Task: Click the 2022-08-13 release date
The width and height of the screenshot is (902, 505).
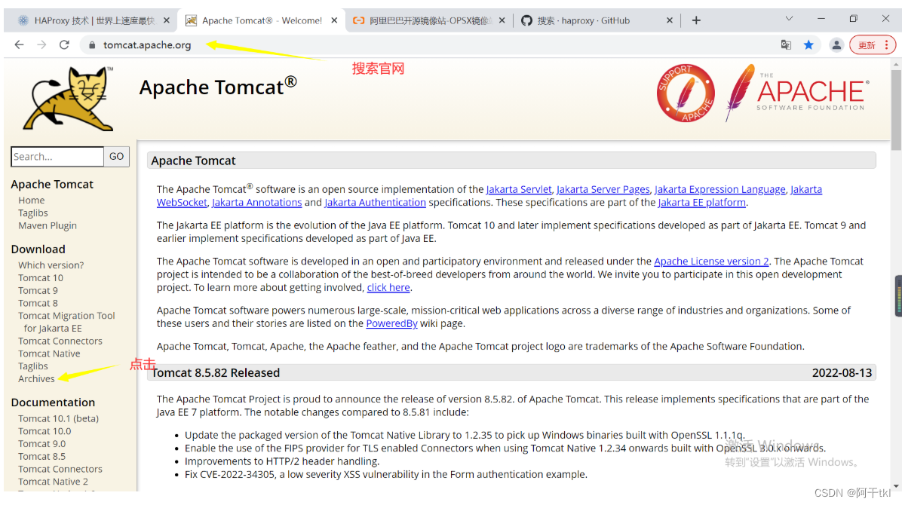Action: [x=842, y=372]
